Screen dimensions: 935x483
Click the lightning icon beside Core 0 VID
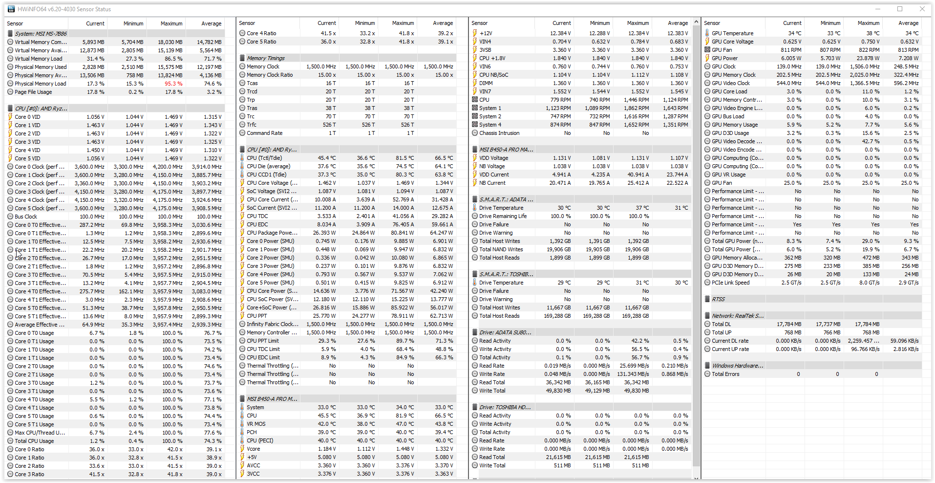[10, 117]
